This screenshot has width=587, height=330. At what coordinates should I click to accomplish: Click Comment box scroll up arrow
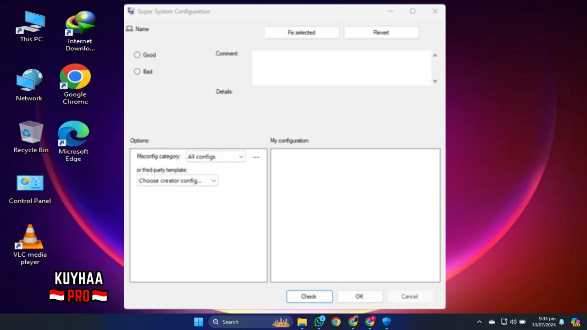(x=435, y=55)
